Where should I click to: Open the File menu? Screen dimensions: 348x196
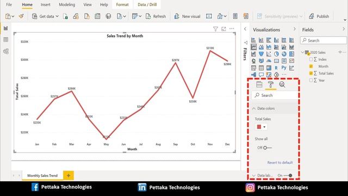coord(9,4)
